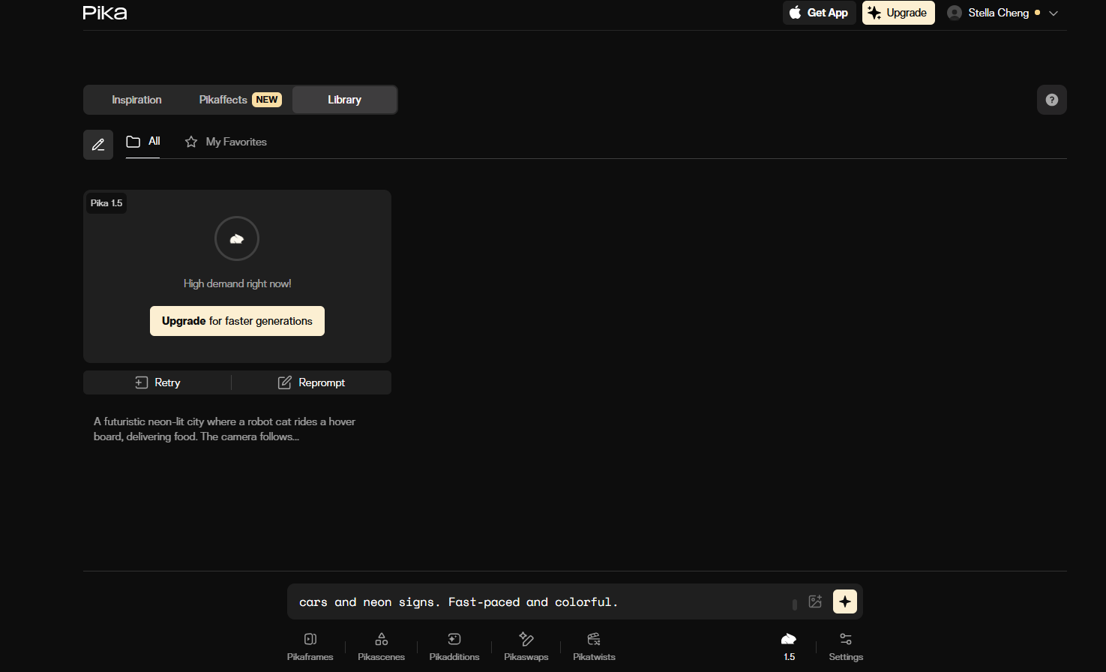Show the My Favorites folder

(x=226, y=142)
